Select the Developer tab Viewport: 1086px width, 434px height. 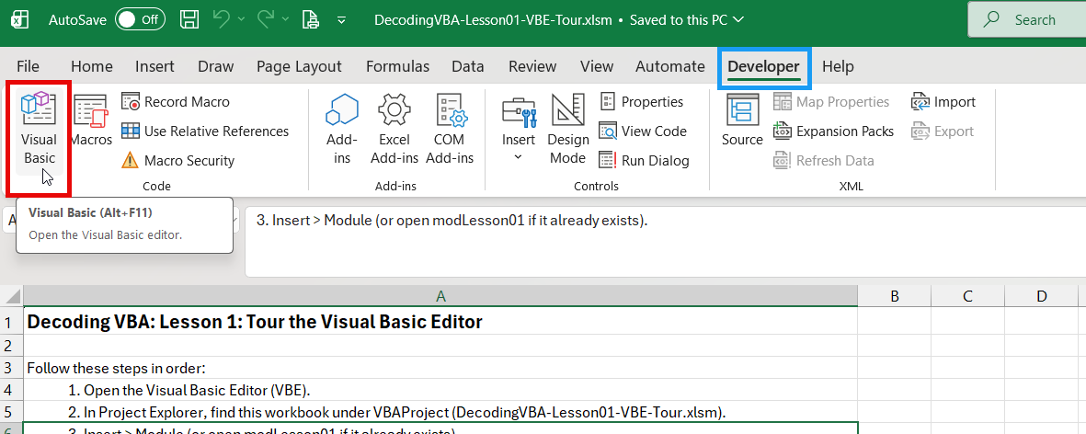click(763, 66)
